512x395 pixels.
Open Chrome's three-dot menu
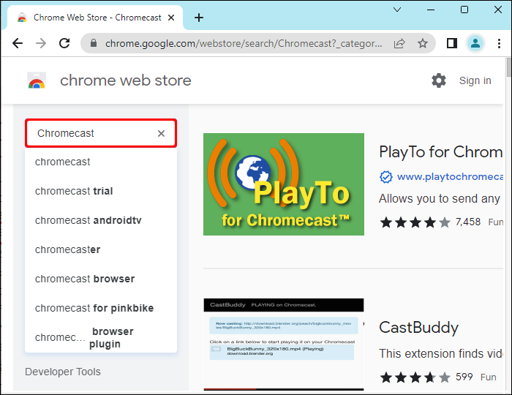(x=500, y=43)
